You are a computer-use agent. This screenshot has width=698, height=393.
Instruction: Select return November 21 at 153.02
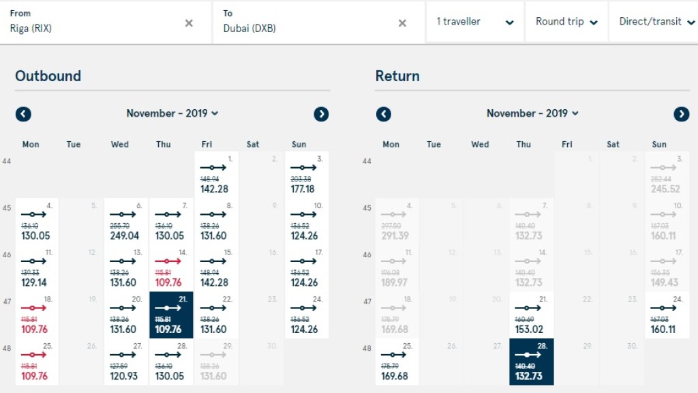531,315
